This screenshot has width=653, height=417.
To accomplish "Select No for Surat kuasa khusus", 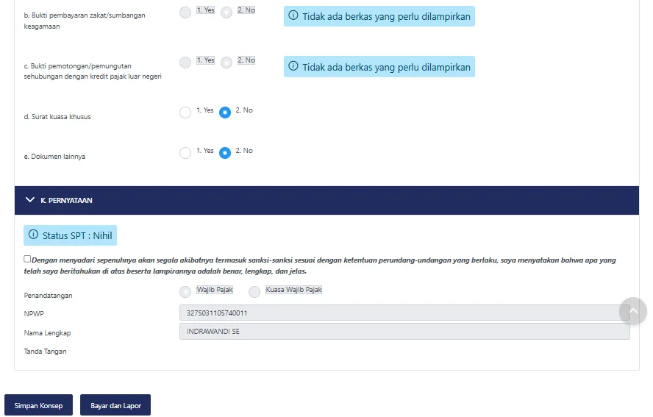I will (225, 113).
